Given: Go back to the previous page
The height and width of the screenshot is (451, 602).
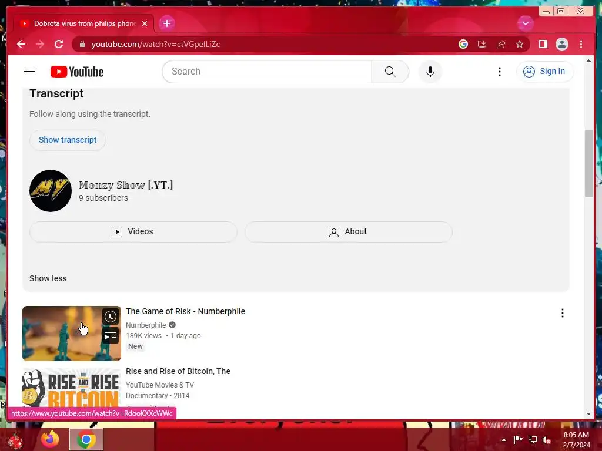Looking at the screenshot, I should (x=21, y=44).
